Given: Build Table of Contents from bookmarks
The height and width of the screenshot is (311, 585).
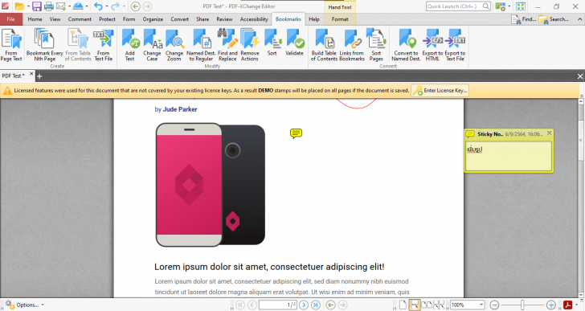Looking at the screenshot, I should point(324,45).
